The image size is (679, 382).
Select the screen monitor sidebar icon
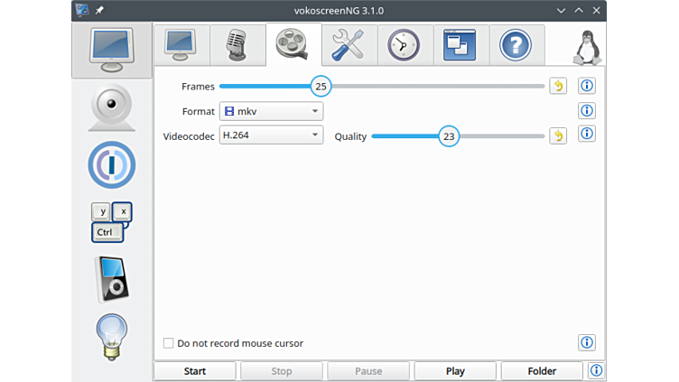point(113,51)
